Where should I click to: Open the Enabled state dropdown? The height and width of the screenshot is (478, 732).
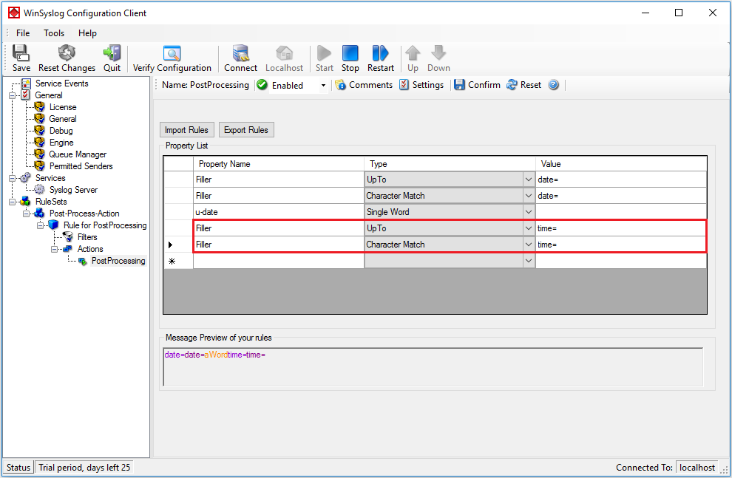tap(323, 86)
